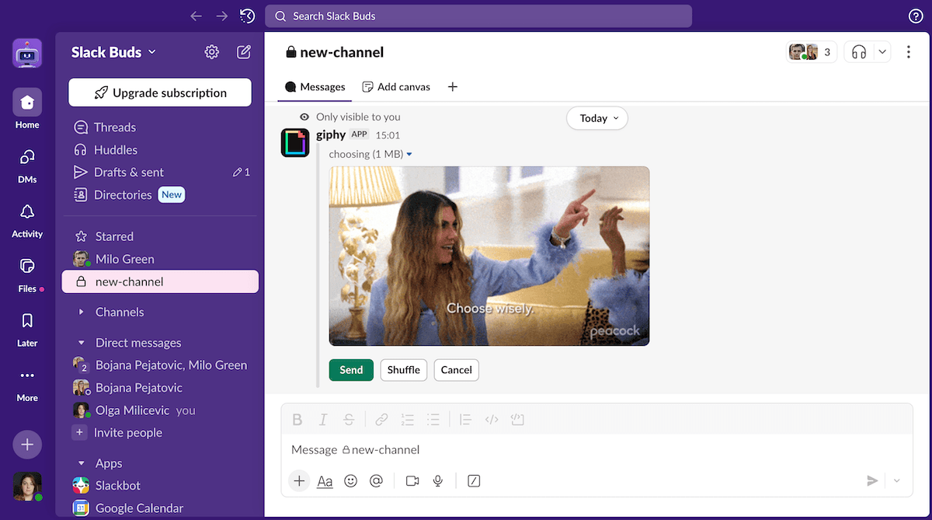Screen dimensions: 932x520
Task: Click the Choose wisely GIF preview
Action: [x=489, y=256]
